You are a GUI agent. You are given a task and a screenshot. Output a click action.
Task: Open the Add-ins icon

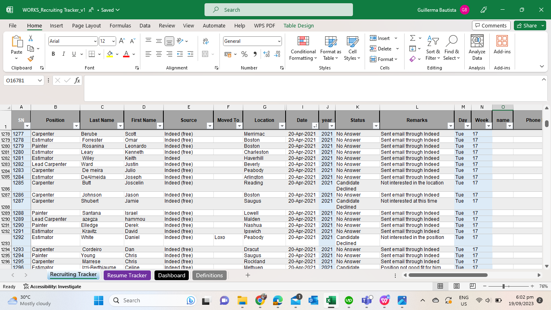[x=502, y=44]
